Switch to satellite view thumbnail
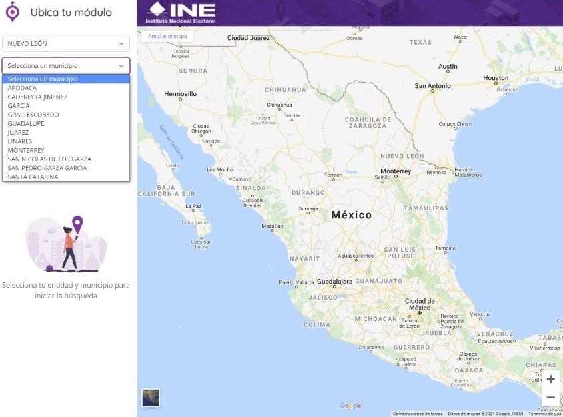 pos(151,398)
